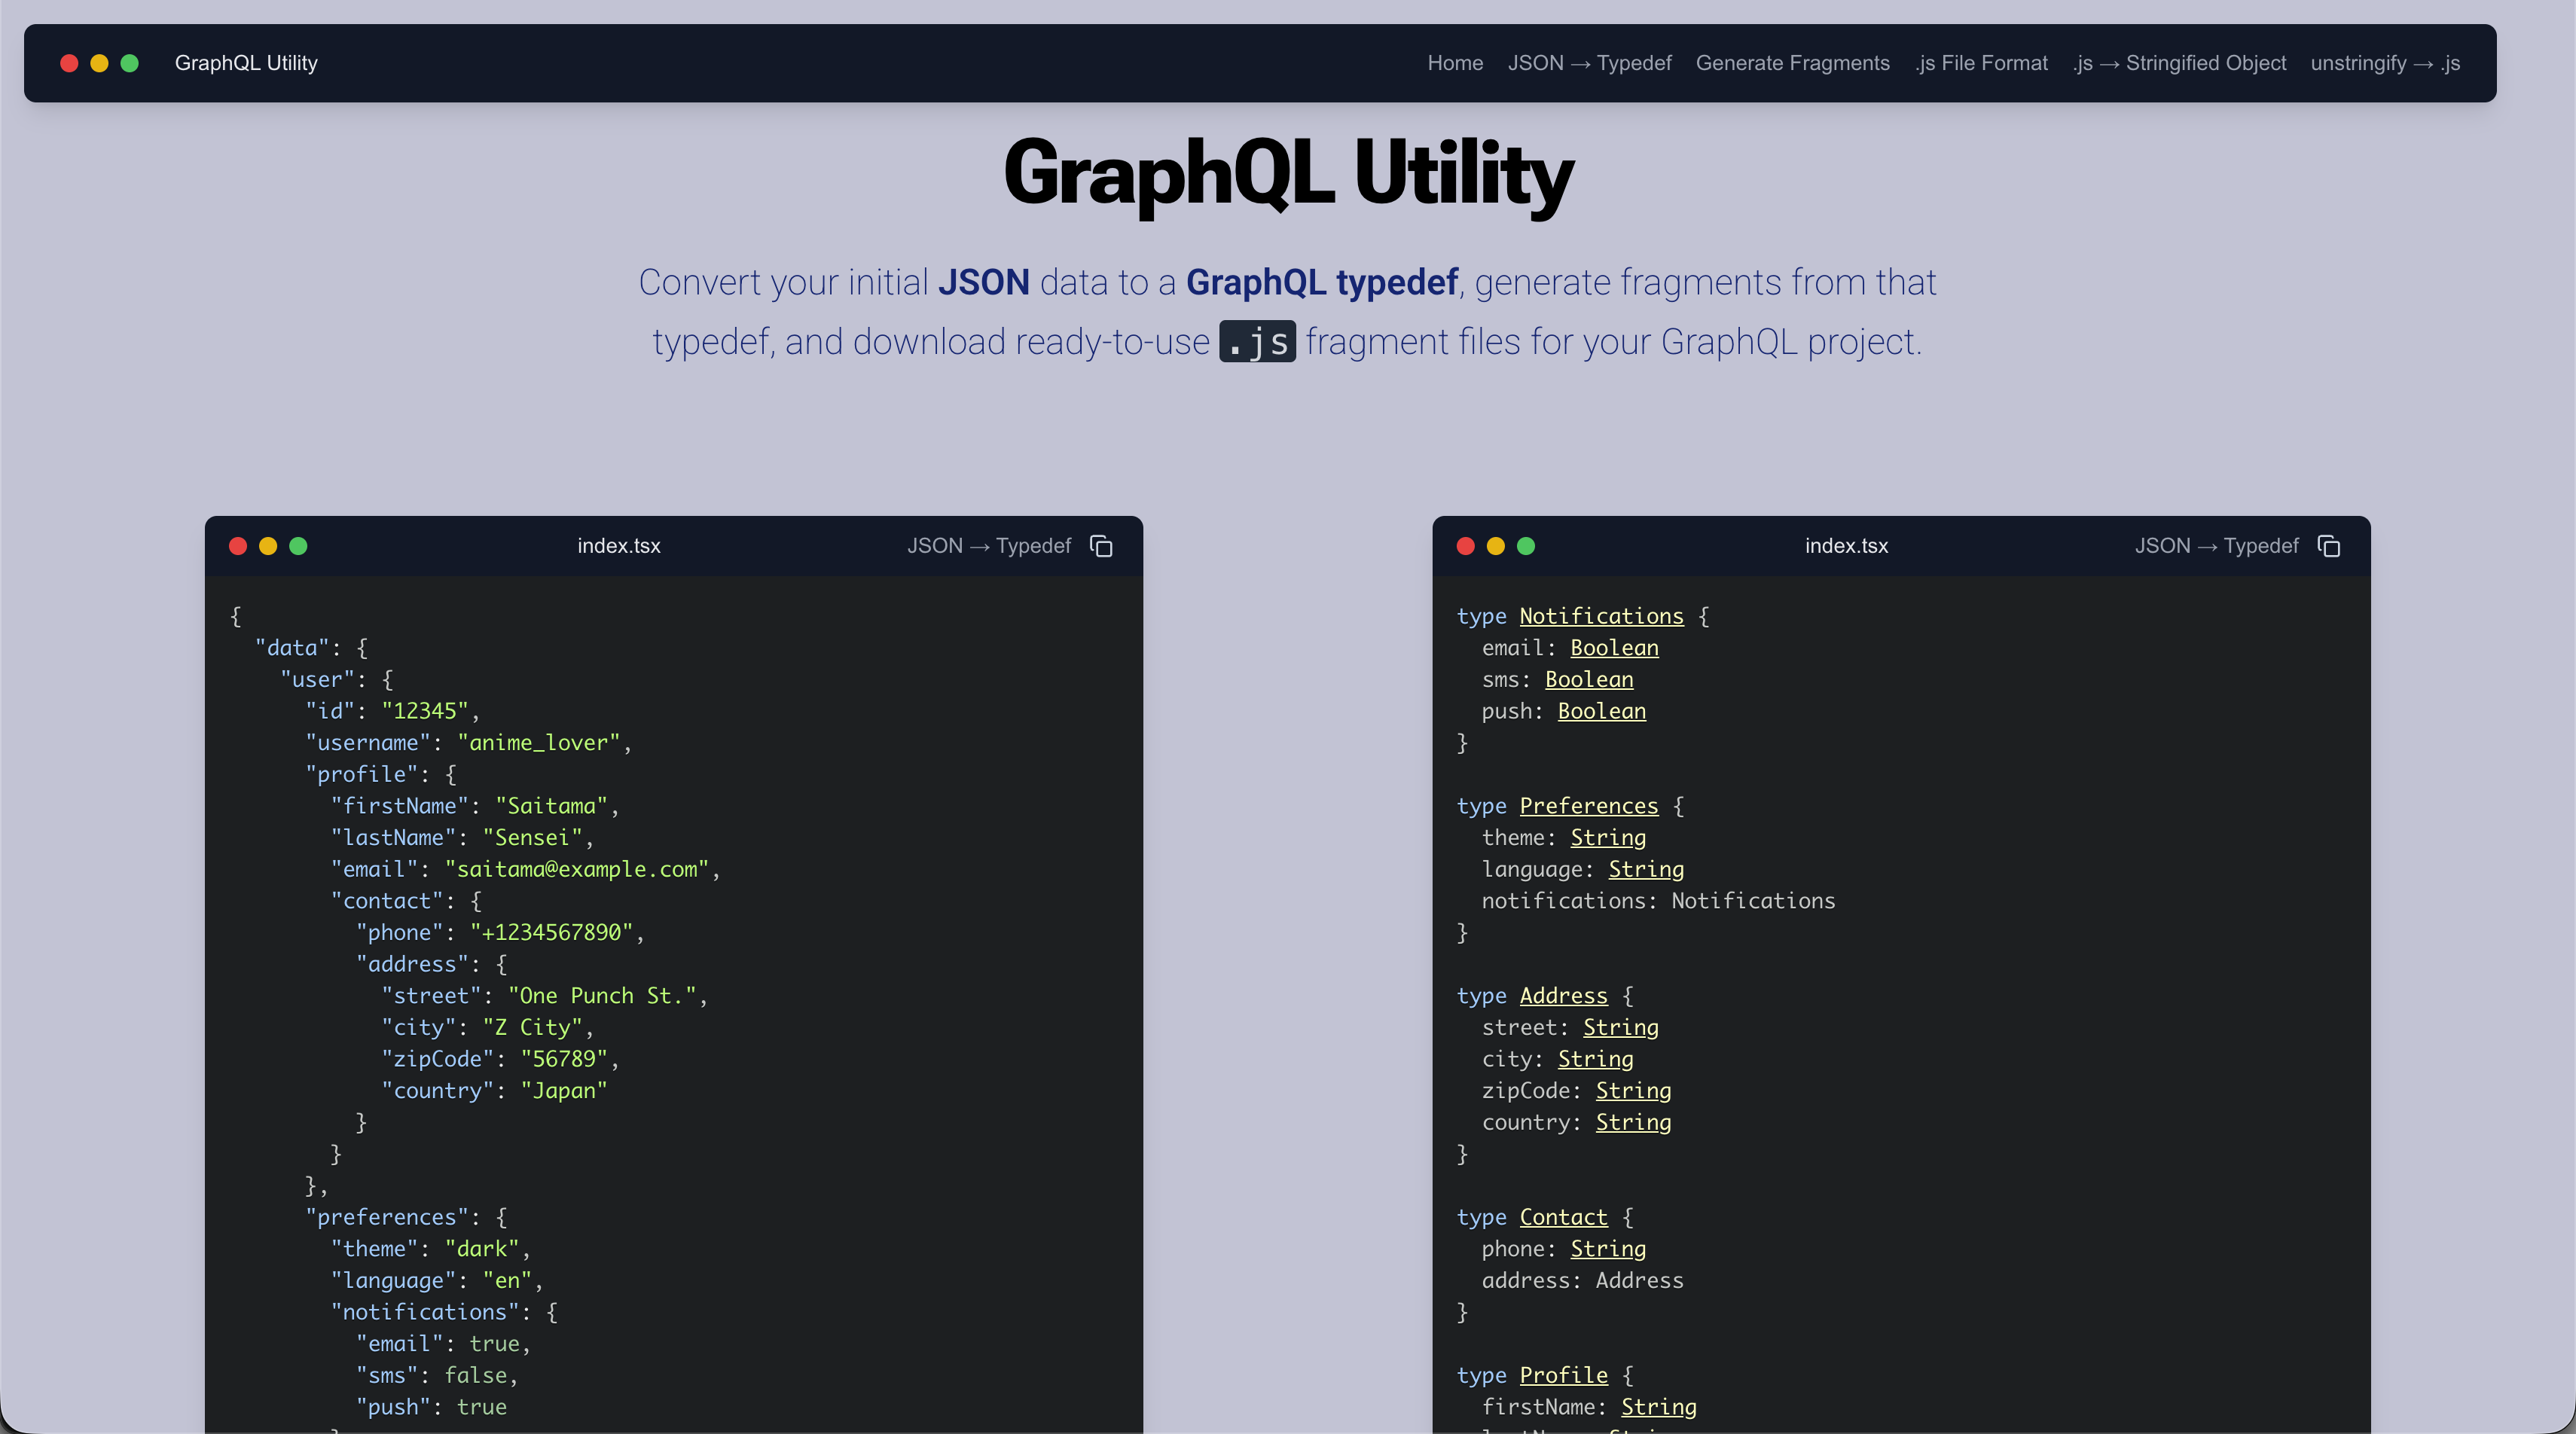Click String on the city field line
2576x1434 pixels.
(x=1595, y=1059)
